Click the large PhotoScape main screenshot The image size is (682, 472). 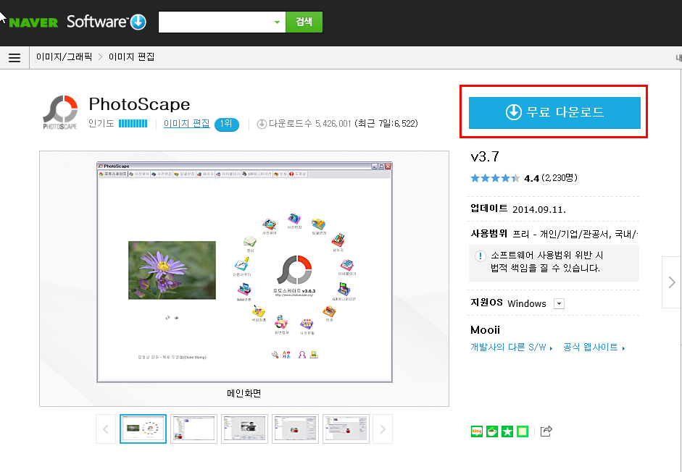[244, 272]
